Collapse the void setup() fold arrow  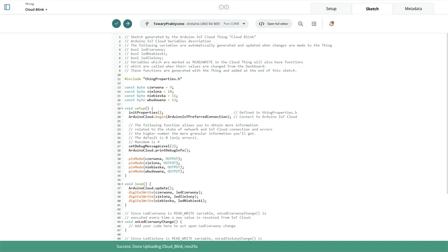[122, 109]
